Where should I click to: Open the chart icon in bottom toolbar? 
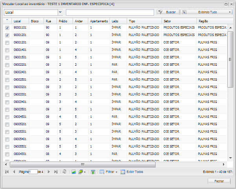[74, 172]
